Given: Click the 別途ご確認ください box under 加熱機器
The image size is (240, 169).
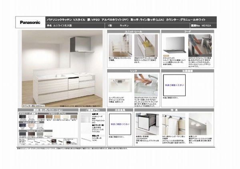Looking at the screenshot, I should click(174, 85).
